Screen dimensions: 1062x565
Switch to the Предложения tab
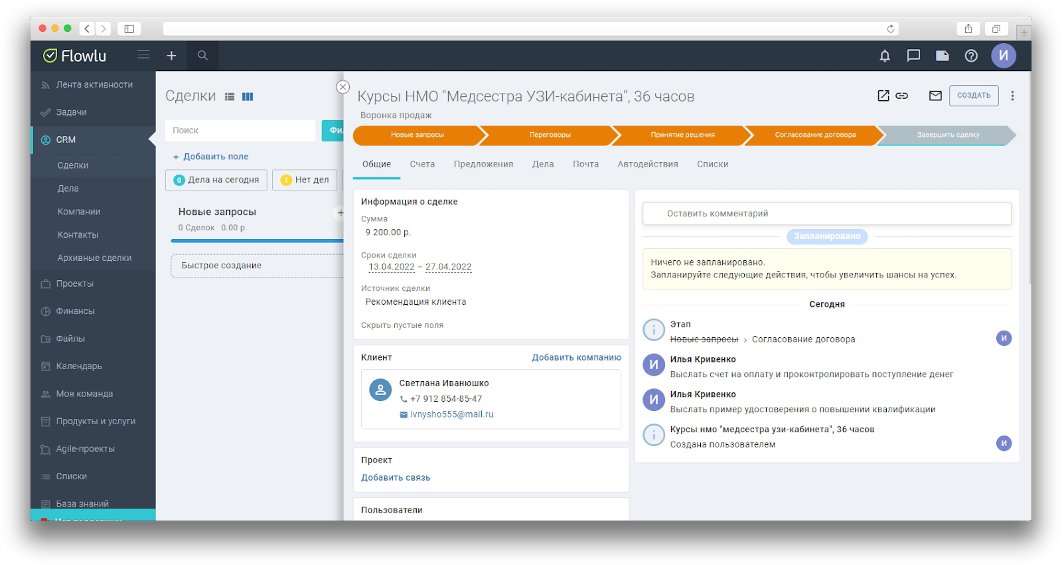click(483, 164)
